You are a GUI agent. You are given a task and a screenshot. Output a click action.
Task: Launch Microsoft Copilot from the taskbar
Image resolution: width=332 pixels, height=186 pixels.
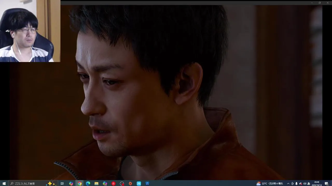click(71, 183)
